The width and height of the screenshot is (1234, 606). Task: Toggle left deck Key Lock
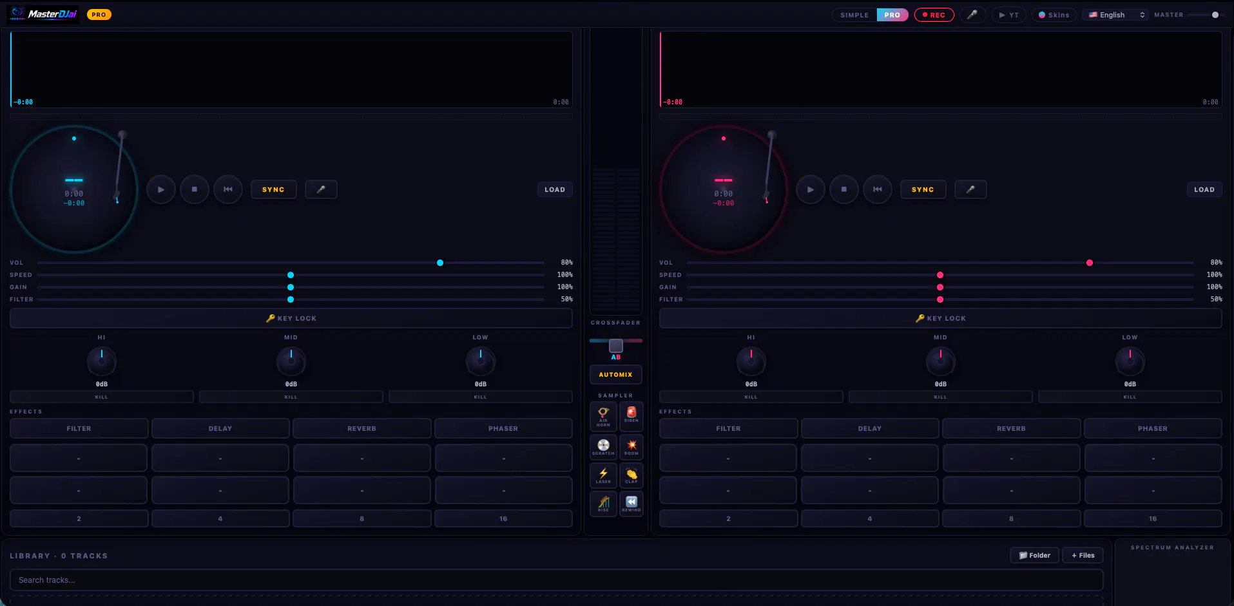point(291,318)
